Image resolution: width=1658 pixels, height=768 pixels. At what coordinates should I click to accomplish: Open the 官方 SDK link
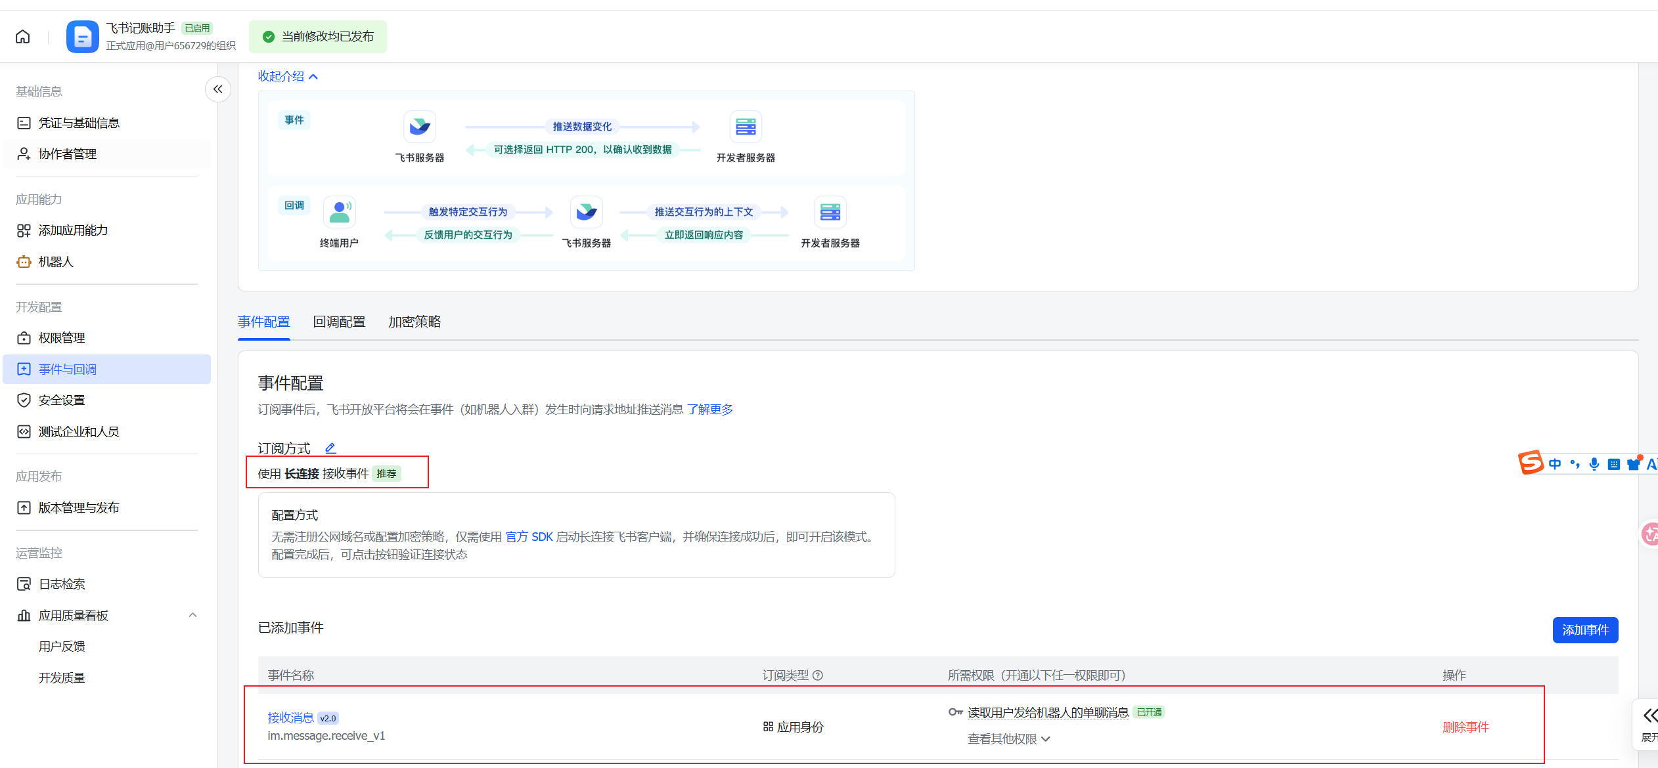pyautogui.click(x=529, y=537)
